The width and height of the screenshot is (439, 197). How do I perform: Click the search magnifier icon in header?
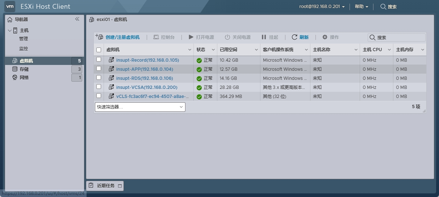click(x=383, y=7)
